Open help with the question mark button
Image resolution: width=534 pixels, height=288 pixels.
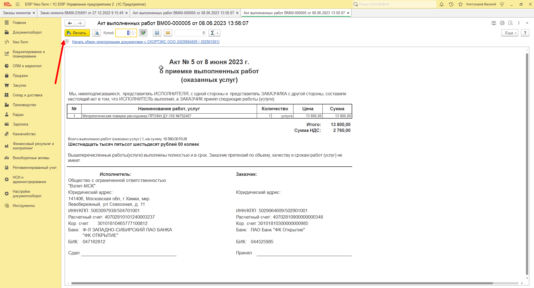[525, 33]
